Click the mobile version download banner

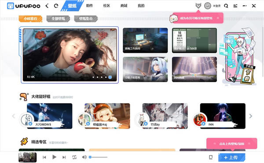coord(238,56)
